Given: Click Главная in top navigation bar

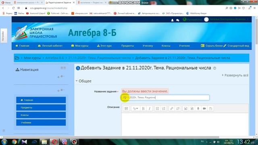Looking at the screenshot, I should (23, 46).
